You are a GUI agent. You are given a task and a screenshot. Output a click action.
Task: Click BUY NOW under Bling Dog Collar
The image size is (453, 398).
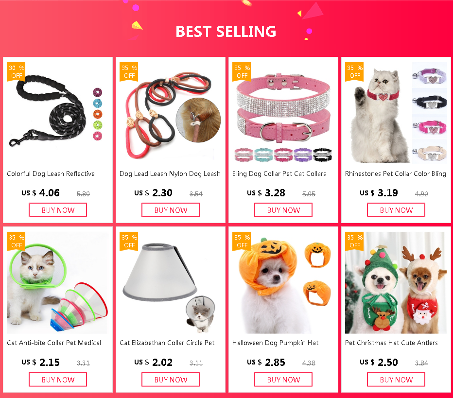[x=283, y=210]
